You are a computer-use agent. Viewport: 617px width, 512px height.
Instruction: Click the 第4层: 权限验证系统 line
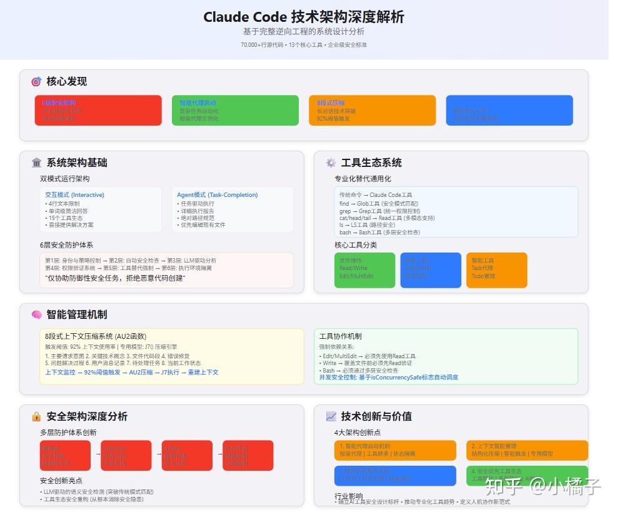128,268
